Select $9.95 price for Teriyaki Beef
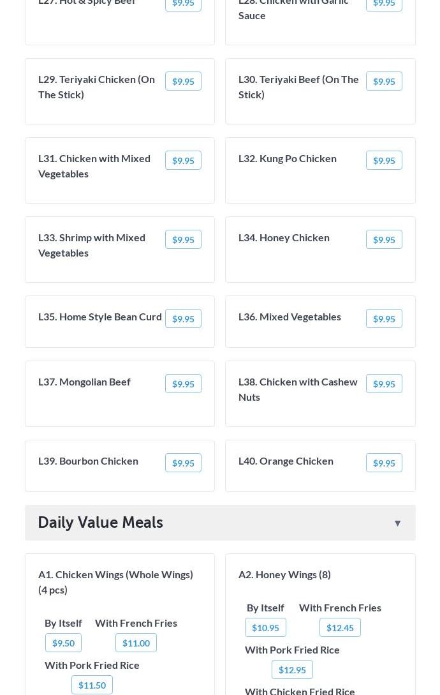 click(384, 82)
